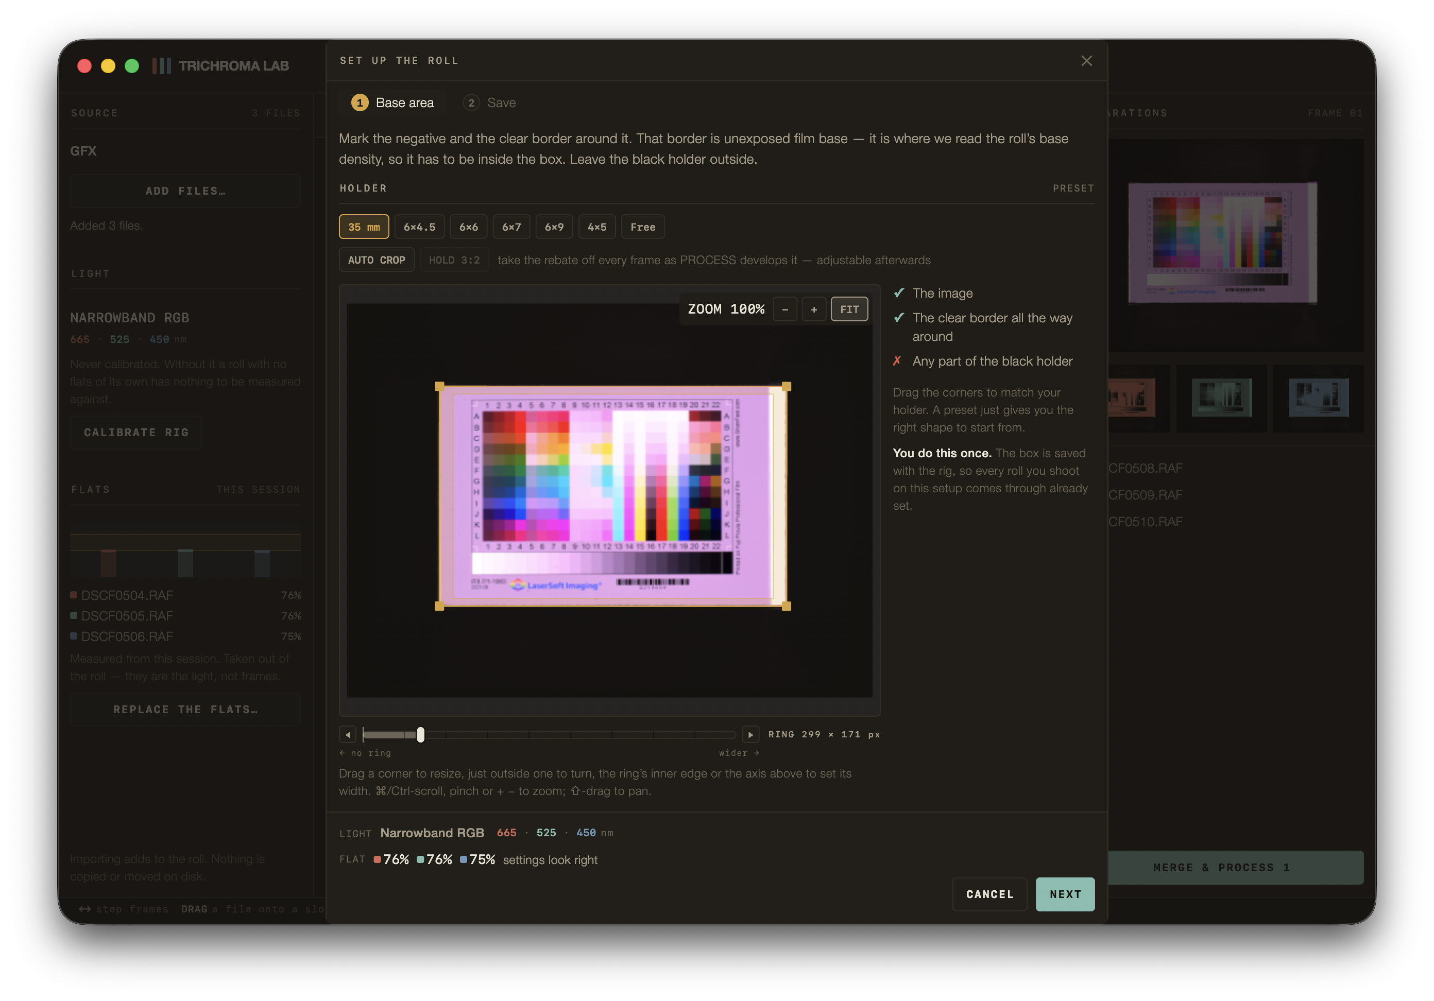Image resolution: width=1434 pixels, height=1001 pixels.
Task: Switch to the Free holder shape
Action: [643, 227]
